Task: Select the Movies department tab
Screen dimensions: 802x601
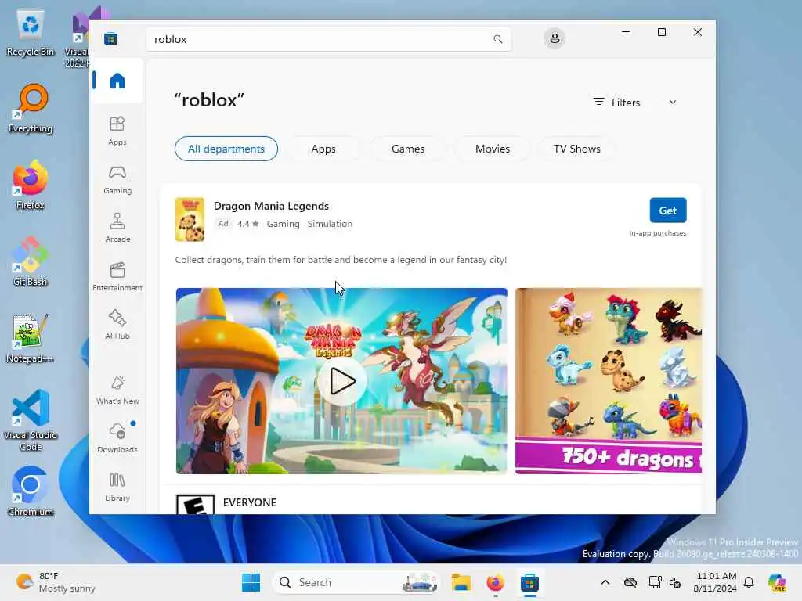Action: coord(492,149)
